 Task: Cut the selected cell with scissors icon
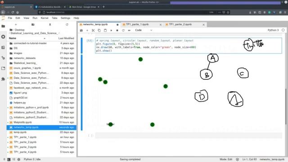(x=93, y=30)
